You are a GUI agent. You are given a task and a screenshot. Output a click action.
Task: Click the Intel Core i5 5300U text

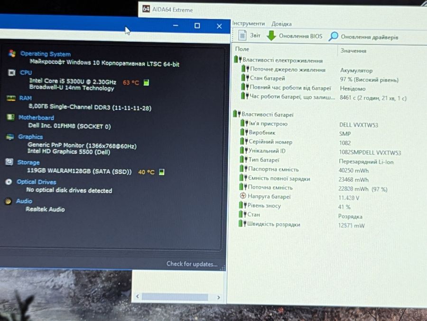[73, 81]
